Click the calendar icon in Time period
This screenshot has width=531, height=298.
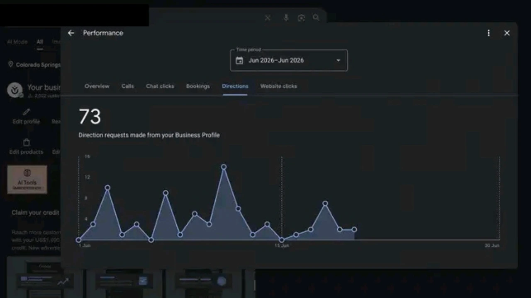239,60
